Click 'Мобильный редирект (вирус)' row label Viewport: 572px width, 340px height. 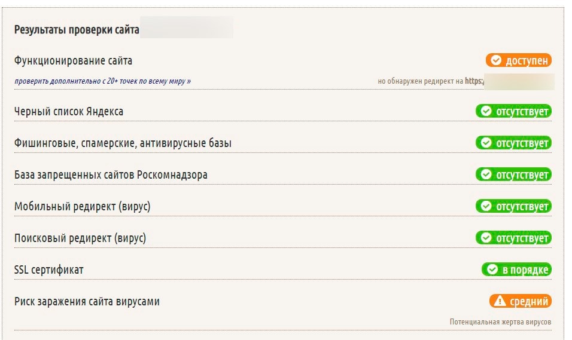[82, 207]
